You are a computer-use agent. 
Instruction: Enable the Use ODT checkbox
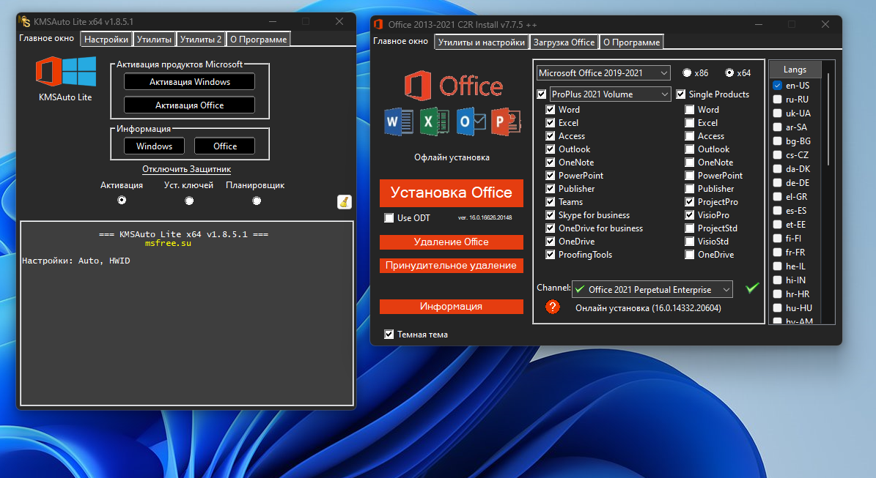tap(389, 218)
